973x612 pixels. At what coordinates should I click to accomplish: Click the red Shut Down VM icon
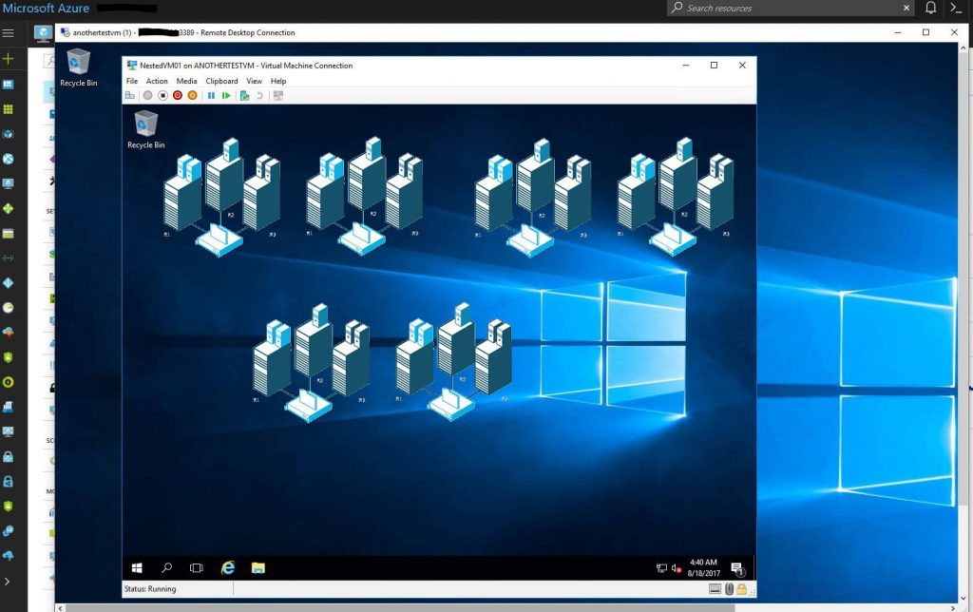(178, 95)
